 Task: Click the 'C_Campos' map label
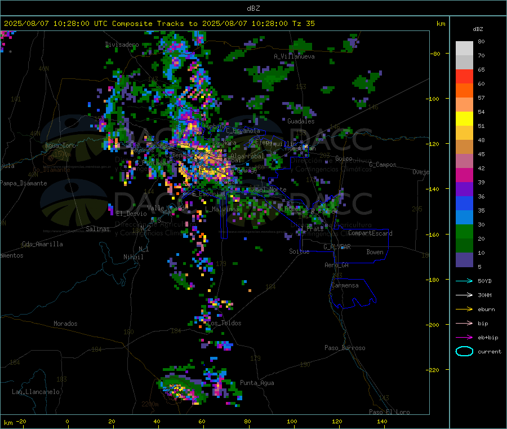click(383, 165)
